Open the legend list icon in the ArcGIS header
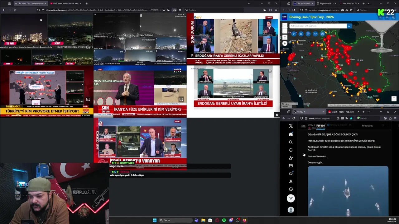399x224 pixels. pos(380,17)
